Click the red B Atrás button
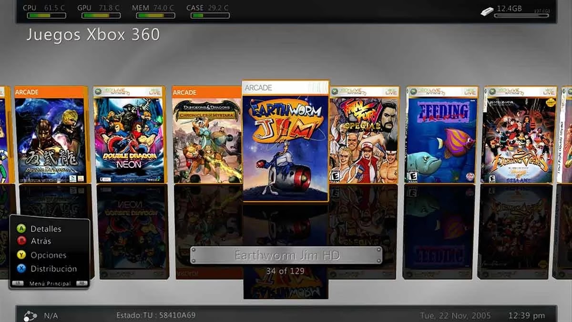Screen dimensions: 572x322 click(21, 241)
